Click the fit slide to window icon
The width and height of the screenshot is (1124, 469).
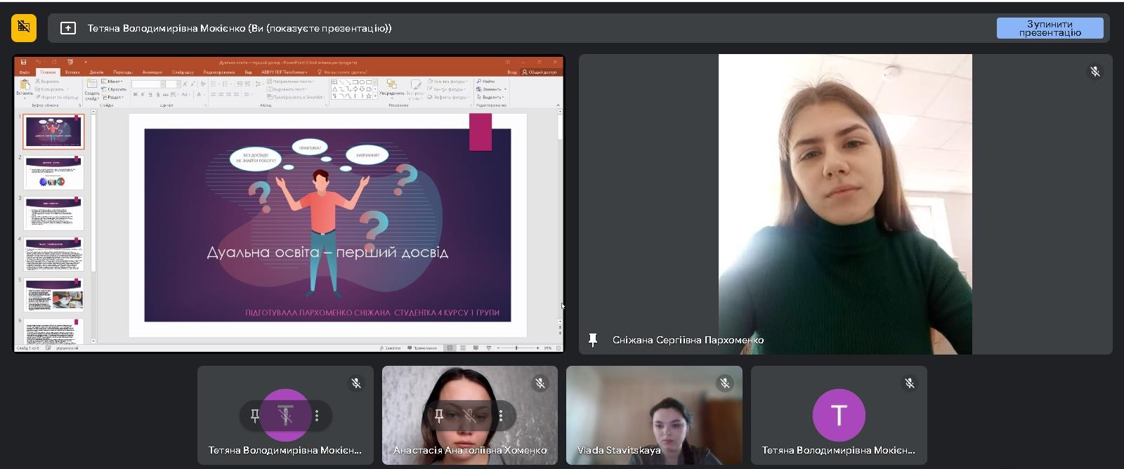click(x=558, y=348)
